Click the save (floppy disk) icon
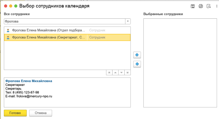 [x=193, y=6]
